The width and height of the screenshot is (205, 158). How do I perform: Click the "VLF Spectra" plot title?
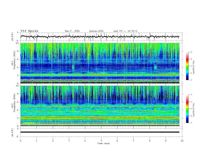pyautogui.click(x=29, y=31)
